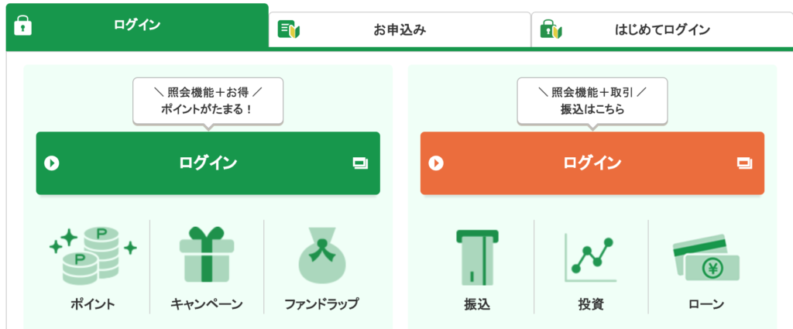
Task: Switch to the はじめてログイン tab
Action: [662, 30]
